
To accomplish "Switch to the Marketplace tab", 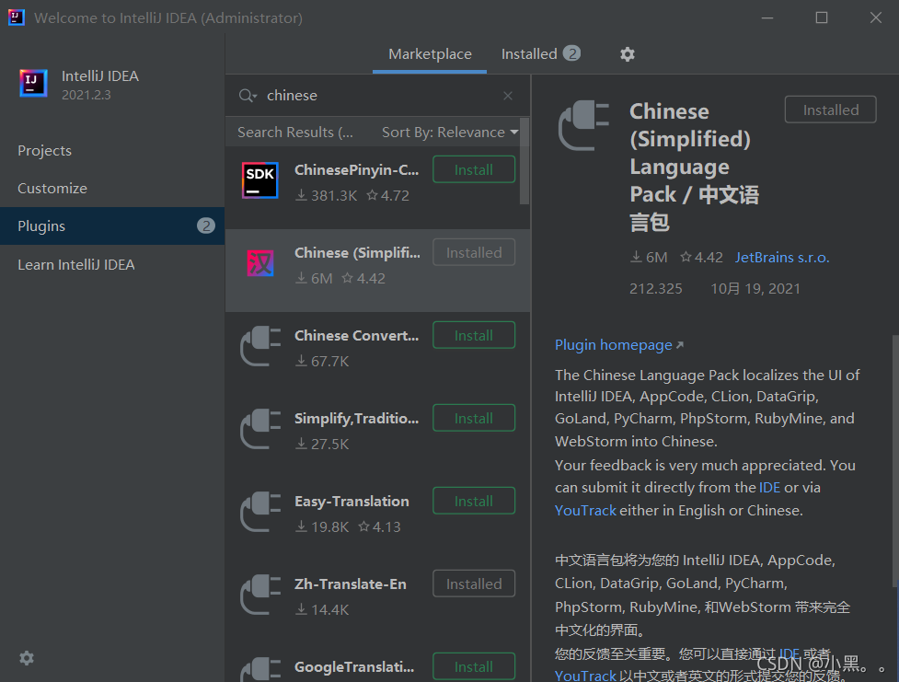I will [430, 54].
